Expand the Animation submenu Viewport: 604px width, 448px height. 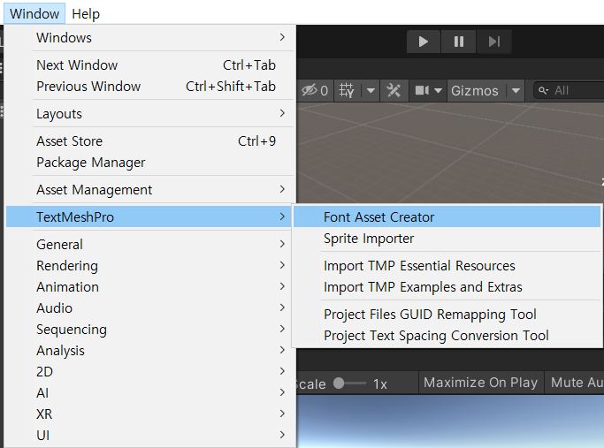click(150, 286)
